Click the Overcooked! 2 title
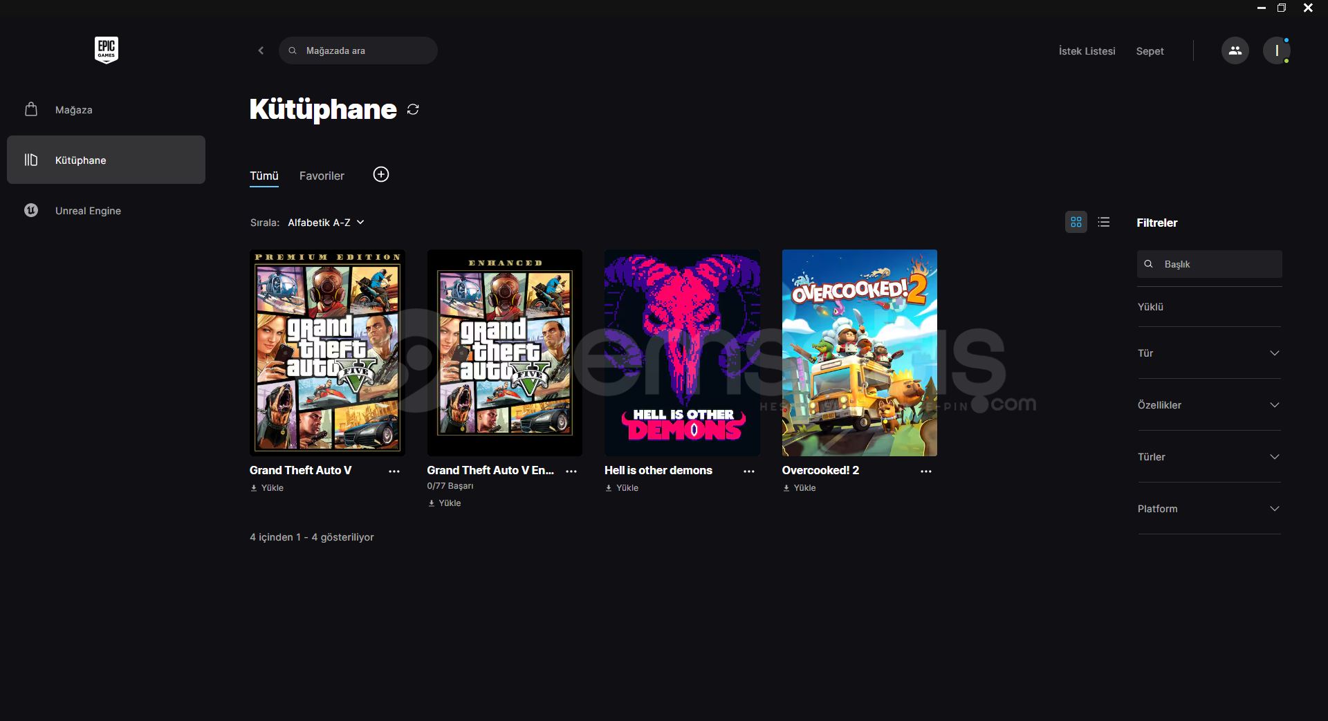 [x=820, y=470]
